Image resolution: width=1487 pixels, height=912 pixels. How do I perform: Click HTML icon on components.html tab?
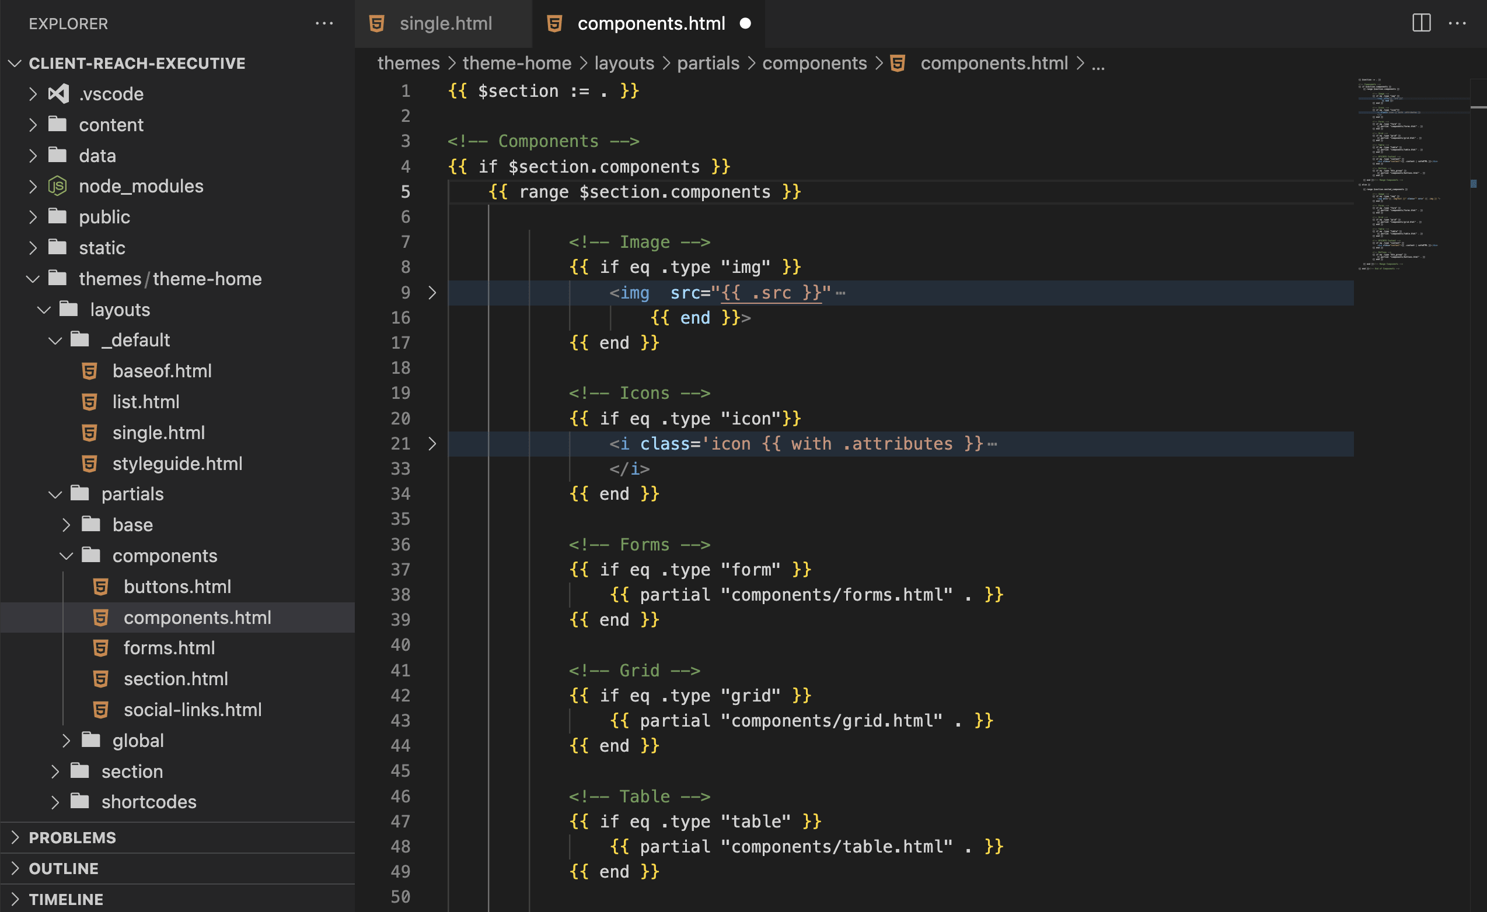554,23
